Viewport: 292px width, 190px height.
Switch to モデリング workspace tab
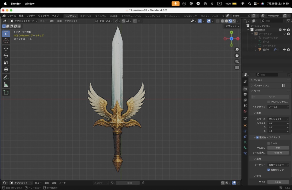[86, 16]
